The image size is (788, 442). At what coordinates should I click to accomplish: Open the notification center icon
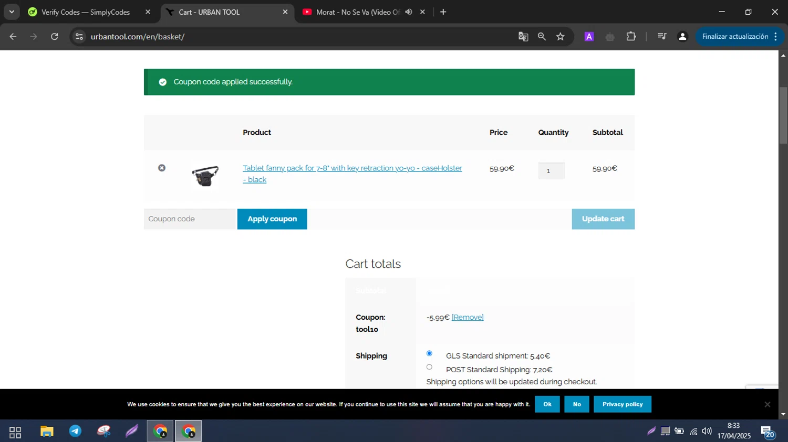[768, 432]
